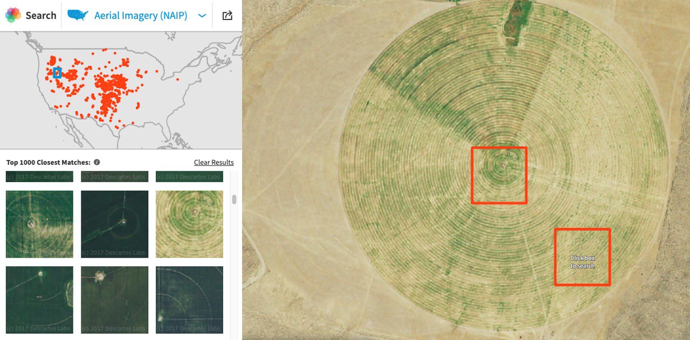The height and width of the screenshot is (340, 690).
Task: Select the blue highlighted marker on the overview map
Action: 57,73
